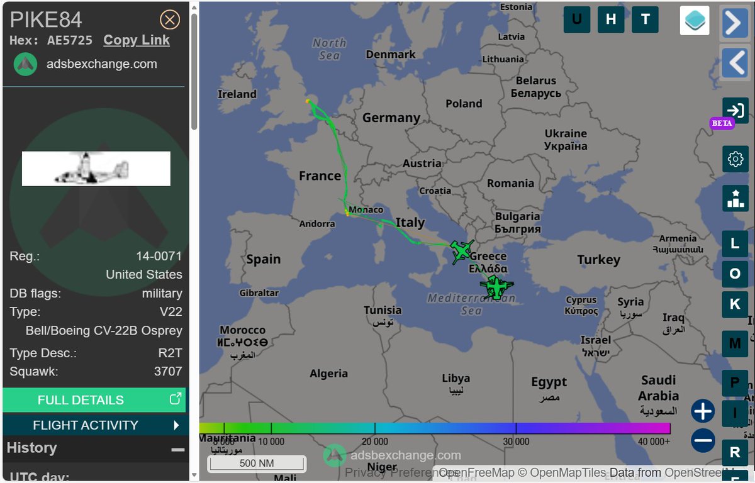Click the 500 NM scale indicator

tap(257, 464)
